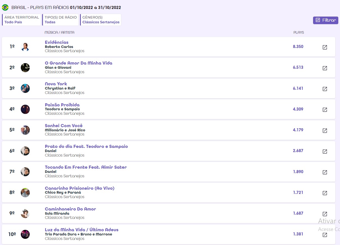This screenshot has height=245, width=340.
Task: Click artist name Roberto Carlos
Action: click(x=59, y=47)
